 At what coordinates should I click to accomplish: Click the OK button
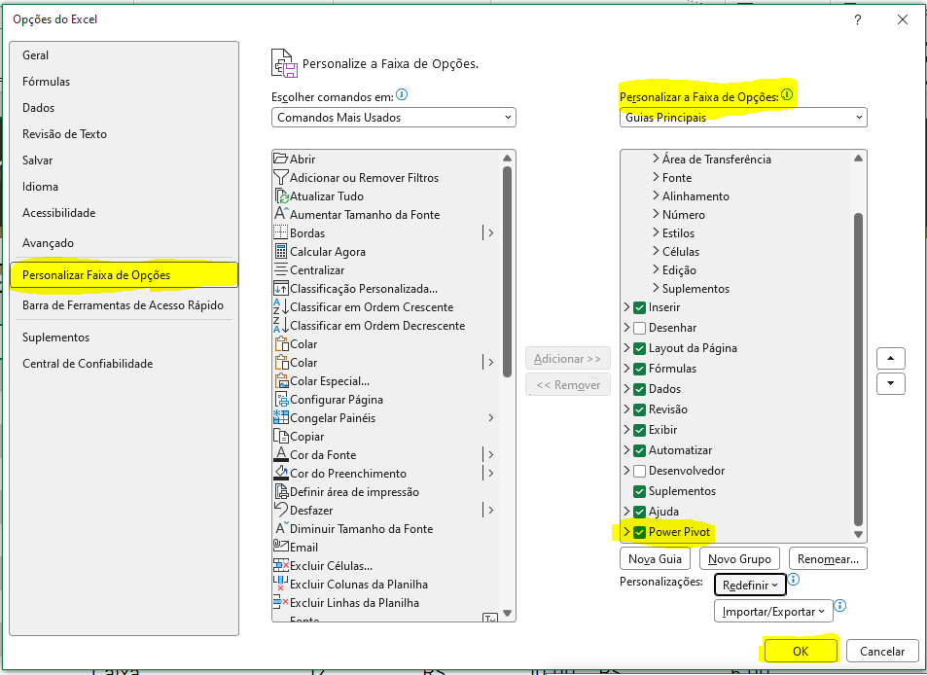pos(801,651)
